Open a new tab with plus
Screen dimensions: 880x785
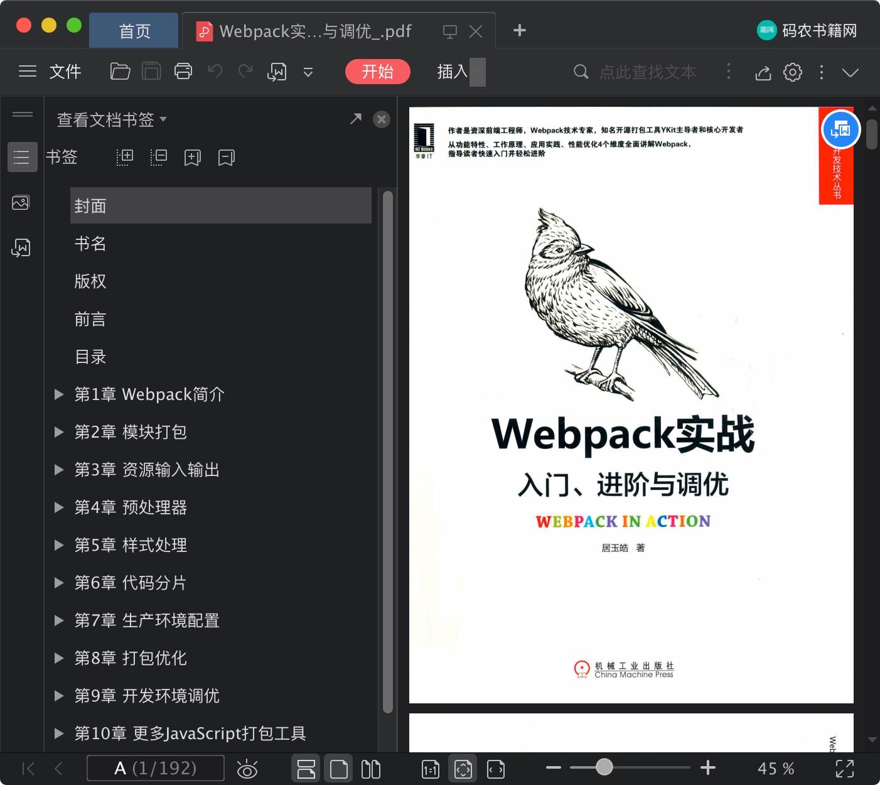(520, 30)
